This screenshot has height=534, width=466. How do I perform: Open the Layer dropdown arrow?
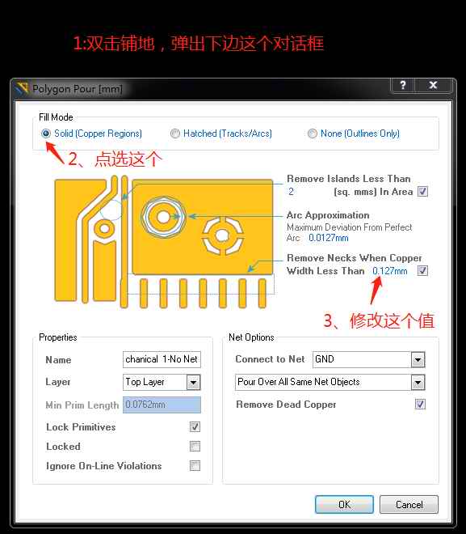tap(193, 382)
